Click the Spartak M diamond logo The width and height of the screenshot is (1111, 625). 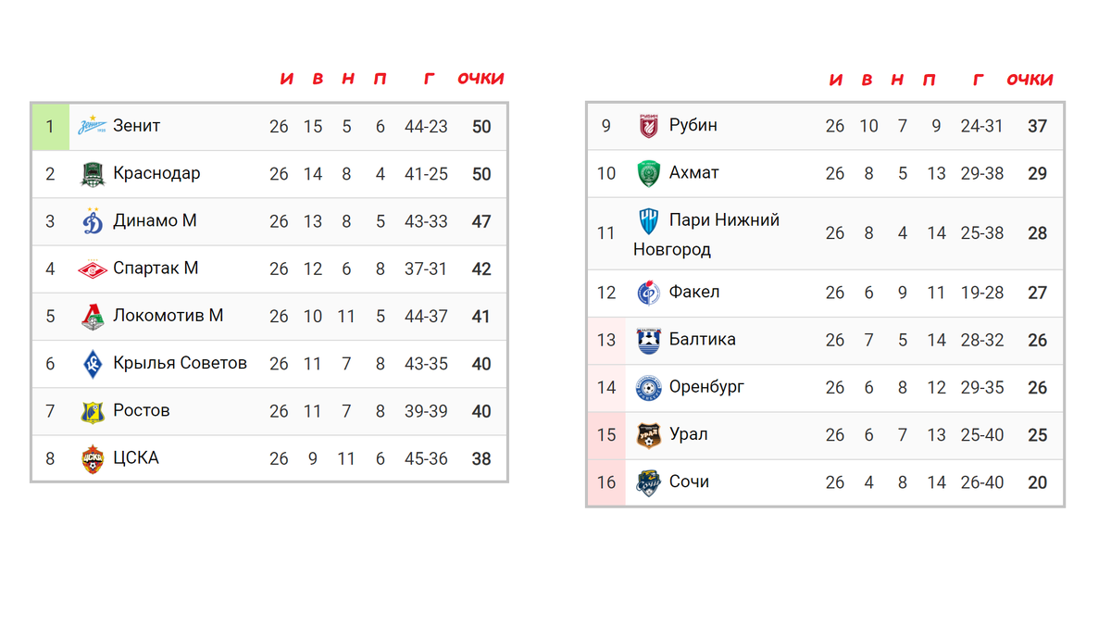(x=93, y=269)
